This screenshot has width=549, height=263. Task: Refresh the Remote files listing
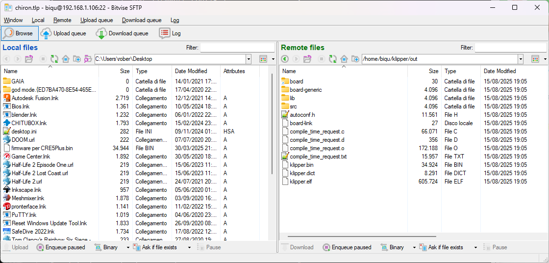pos(333,59)
